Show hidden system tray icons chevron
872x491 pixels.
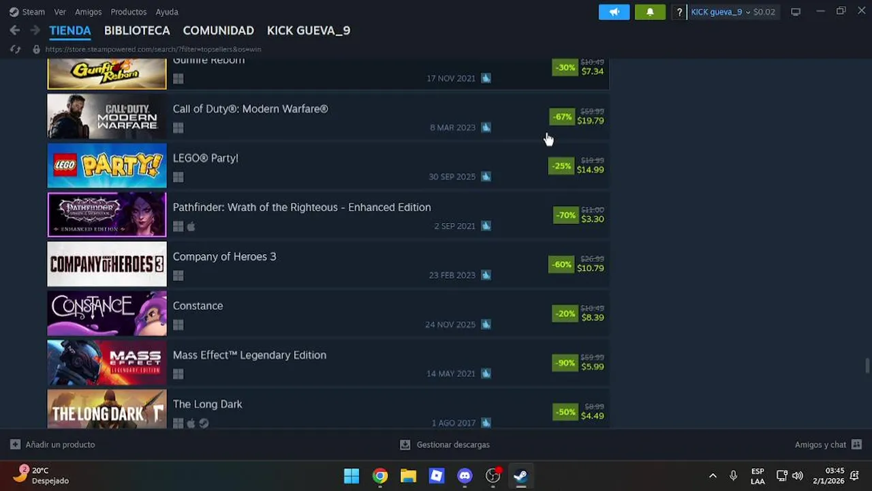point(713,476)
